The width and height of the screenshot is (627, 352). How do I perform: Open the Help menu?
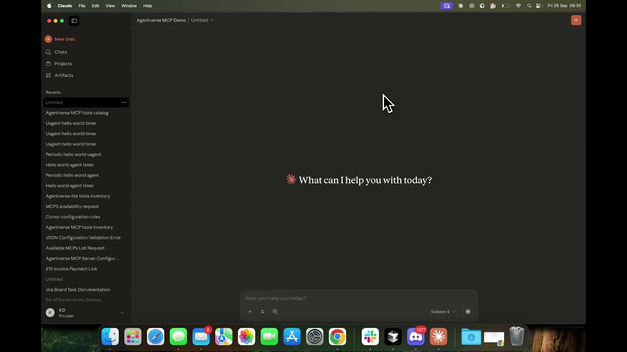click(147, 6)
